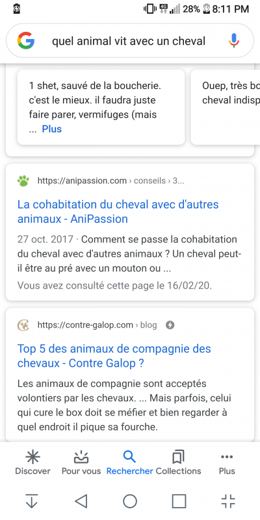Select the Rechercher magnifier tab

click(x=129, y=463)
